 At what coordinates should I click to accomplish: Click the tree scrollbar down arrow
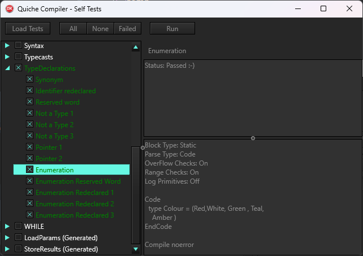(x=136, y=249)
